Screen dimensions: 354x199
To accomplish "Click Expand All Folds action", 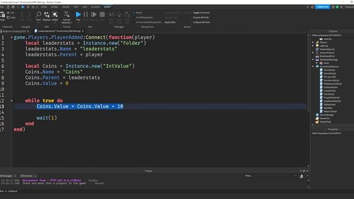I will click(201, 17).
